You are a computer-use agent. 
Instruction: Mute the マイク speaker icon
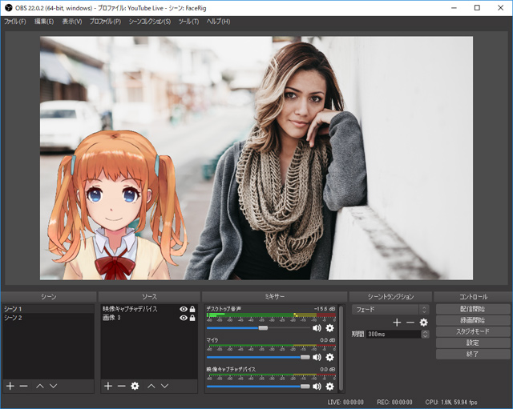[317, 357]
